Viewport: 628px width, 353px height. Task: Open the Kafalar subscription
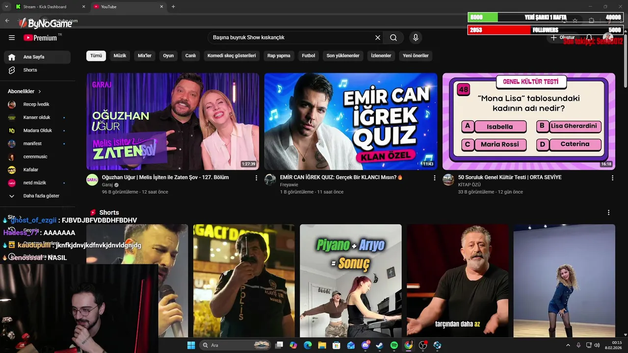(37, 170)
